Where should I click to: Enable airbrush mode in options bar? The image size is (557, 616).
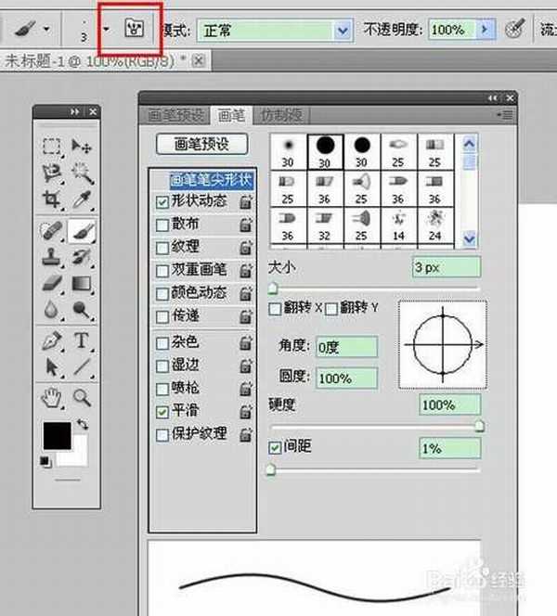514,29
